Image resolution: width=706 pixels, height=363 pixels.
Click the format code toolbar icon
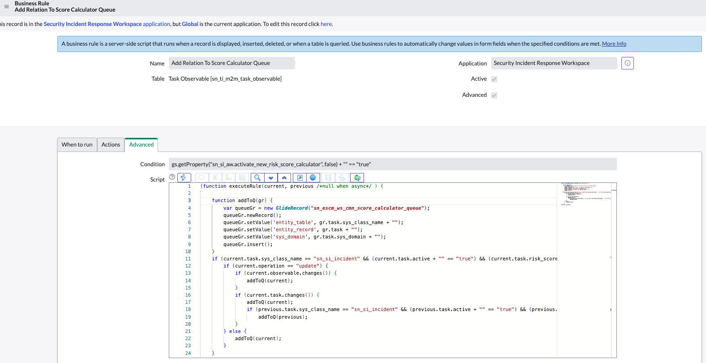[x=215, y=178]
